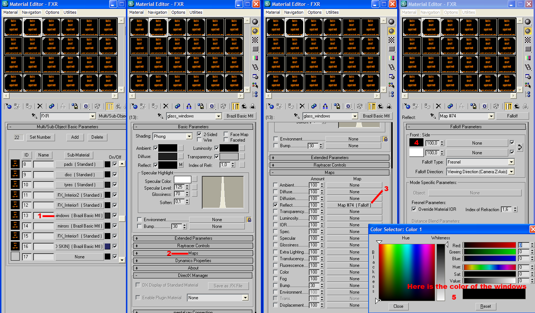The height and width of the screenshot is (313, 535).
Task: Click the Add sub-material button
Action: click(75, 137)
